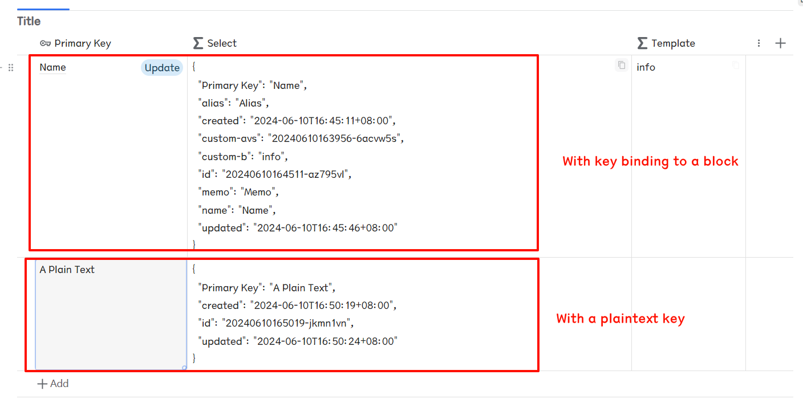Open the Name block link

click(53, 67)
